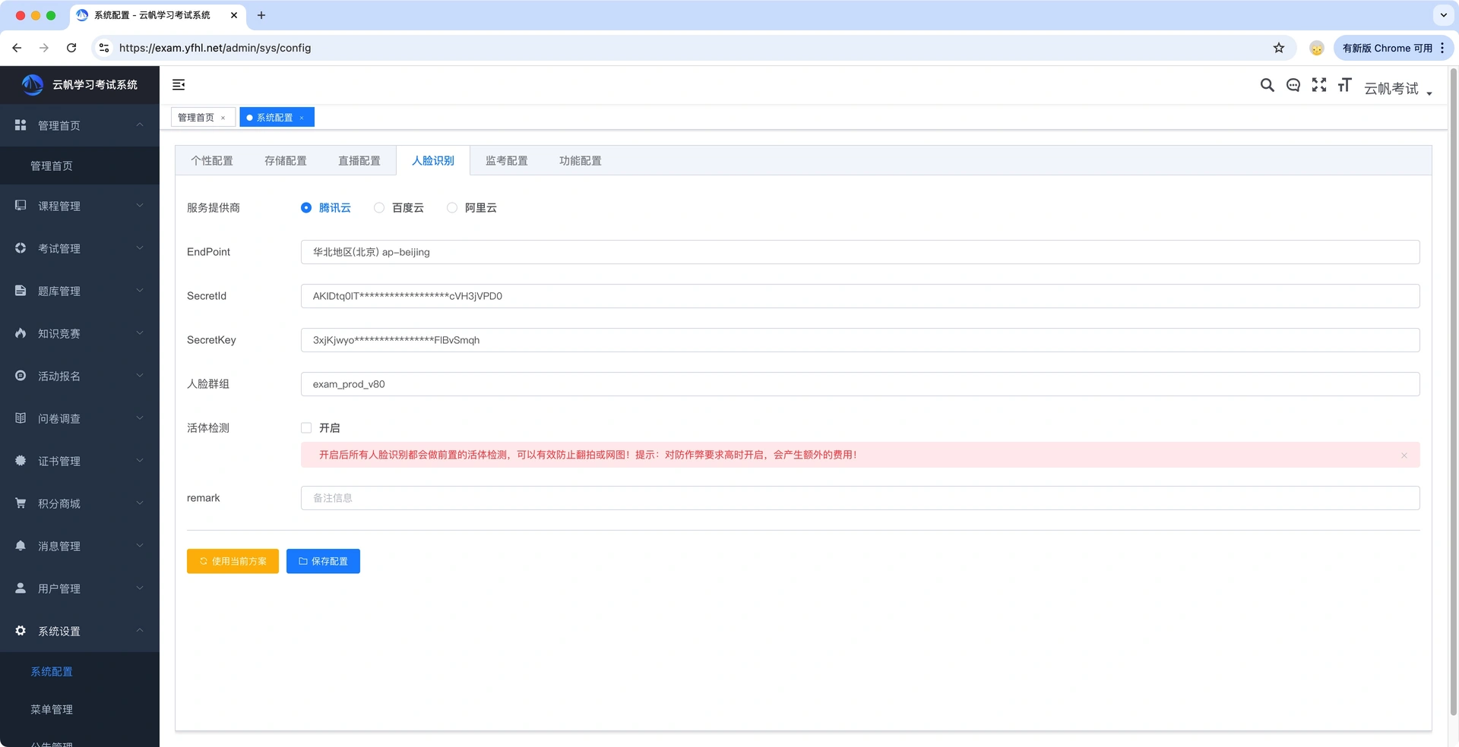Expand the 知识竞赛 menu chevron

coord(140,333)
